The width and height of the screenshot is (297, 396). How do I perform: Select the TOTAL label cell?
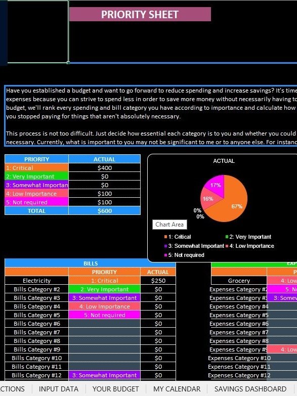(36, 210)
